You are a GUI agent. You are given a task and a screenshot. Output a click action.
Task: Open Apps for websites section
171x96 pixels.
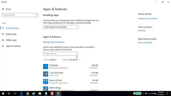[13, 46]
